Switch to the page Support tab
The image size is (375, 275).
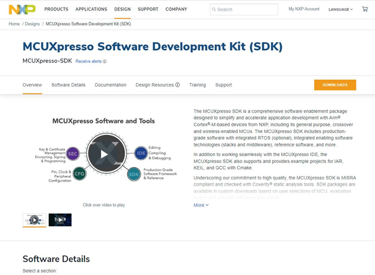click(224, 85)
